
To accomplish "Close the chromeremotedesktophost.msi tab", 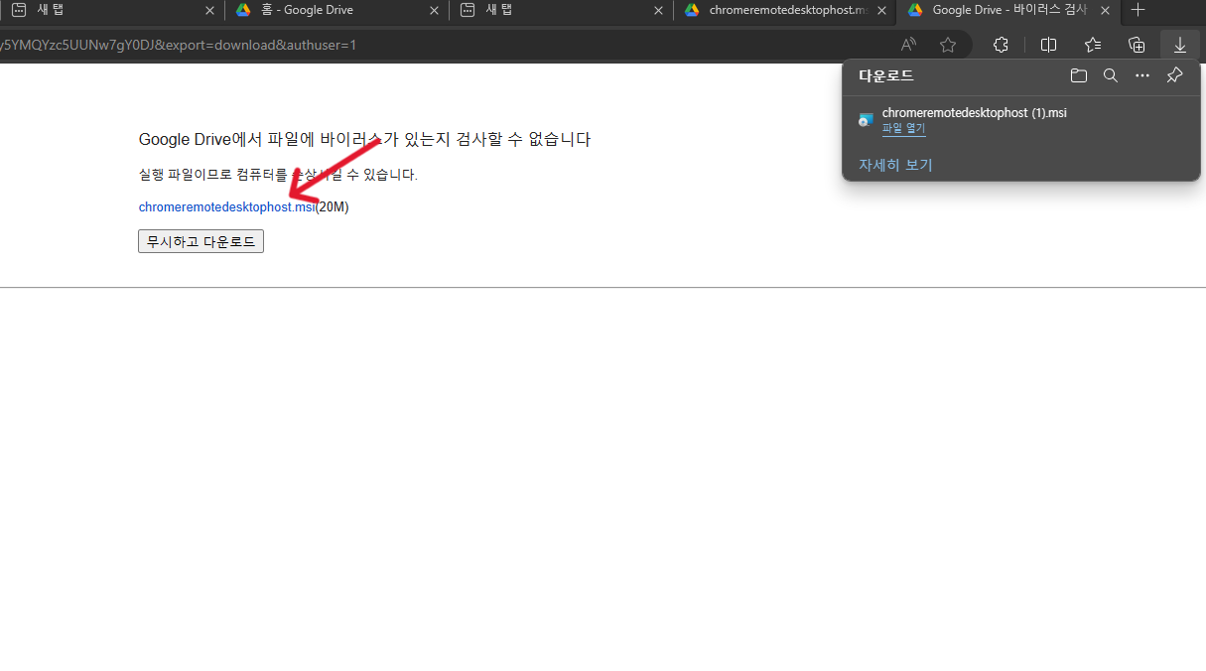I will 881,10.
